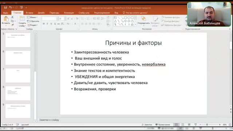This screenshot has width=233, height=131.
Task: Click 'Что вы хотите сделать?' search box
Action: coord(135,13)
